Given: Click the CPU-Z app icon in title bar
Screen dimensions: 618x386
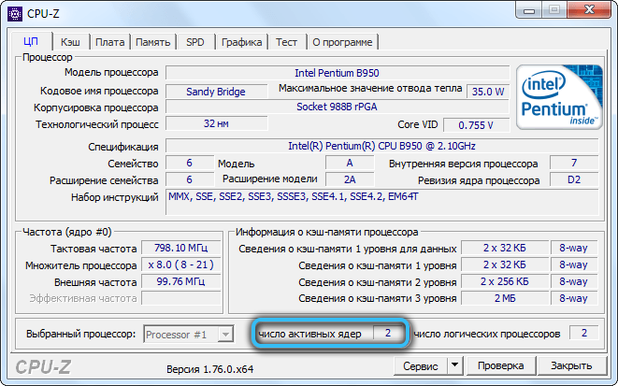Looking at the screenshot, I should point(15,14).
